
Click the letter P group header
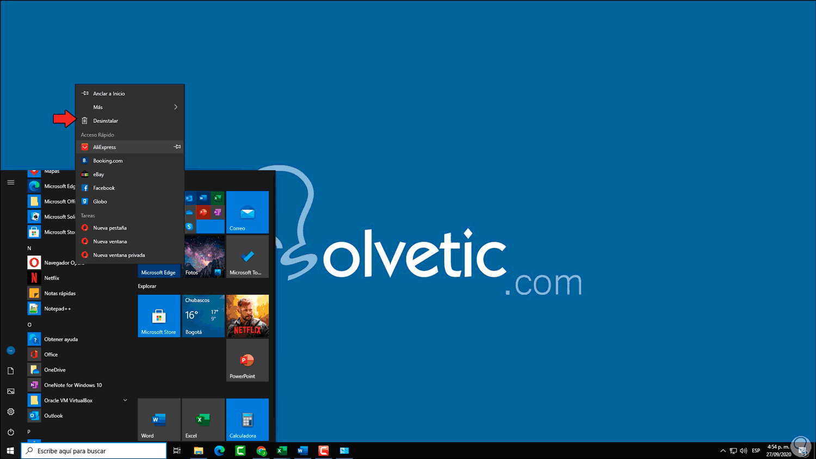[29, 432]
